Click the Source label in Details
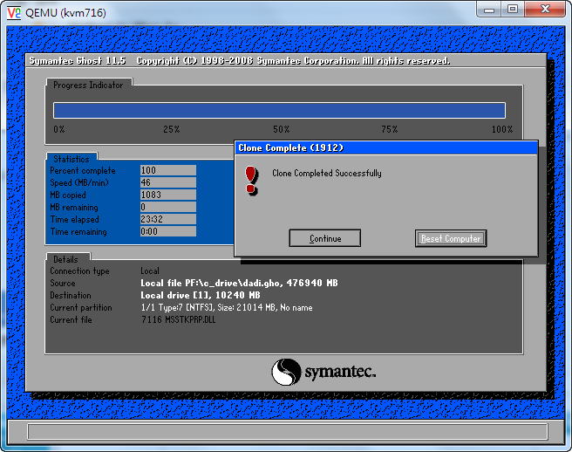The height and width of the screenshot is (452, 572). pyautogui.click(x=63, y=283)
